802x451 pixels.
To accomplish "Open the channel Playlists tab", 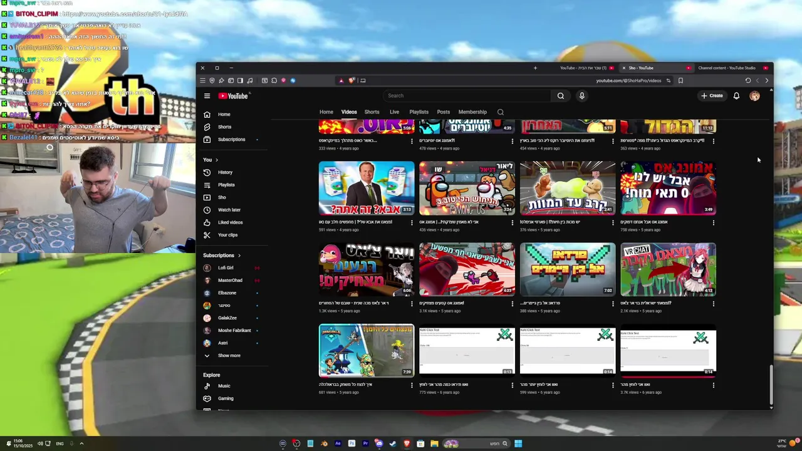I will click(419, 112).
